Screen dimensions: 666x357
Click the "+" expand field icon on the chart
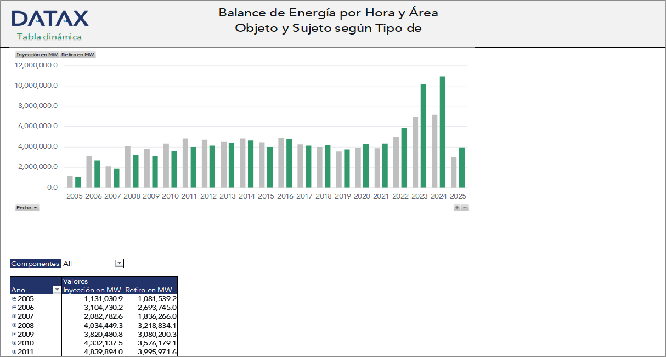click(456, 208)
